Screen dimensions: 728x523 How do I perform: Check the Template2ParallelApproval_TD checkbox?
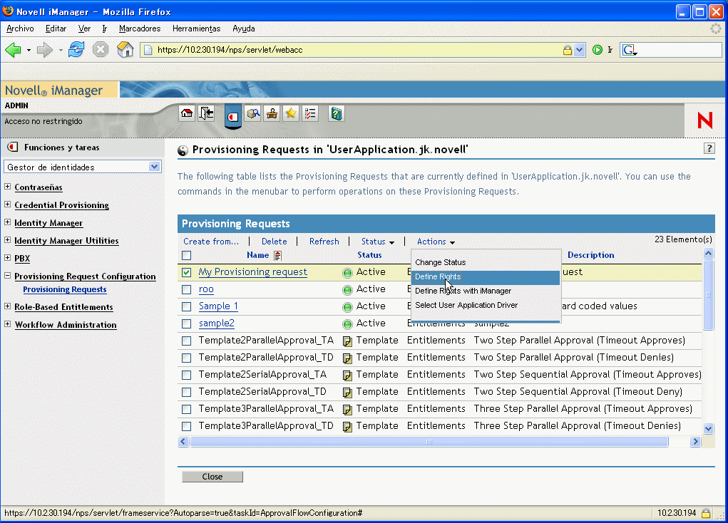(187, 358)
